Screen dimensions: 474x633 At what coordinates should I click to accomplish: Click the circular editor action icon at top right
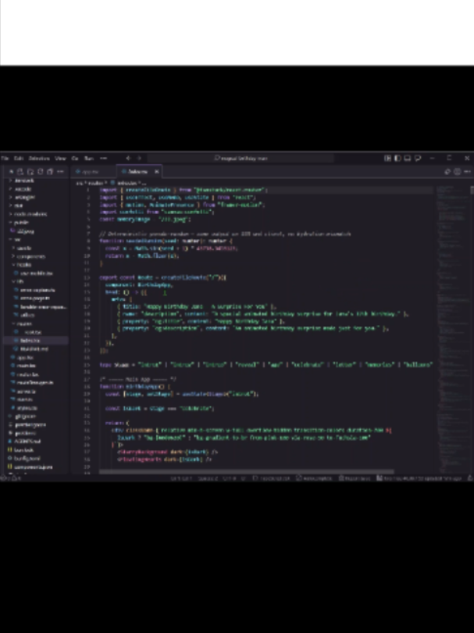[457, 172]
